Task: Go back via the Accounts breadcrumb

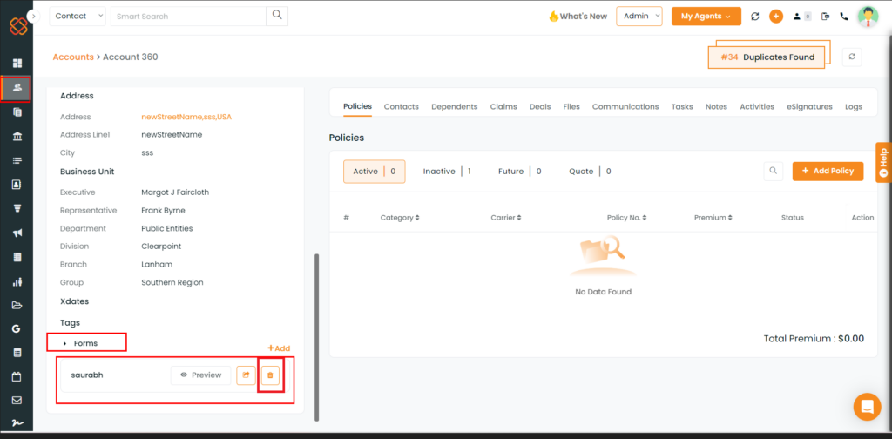Action: pyautogui.click(x=73, y=57)
